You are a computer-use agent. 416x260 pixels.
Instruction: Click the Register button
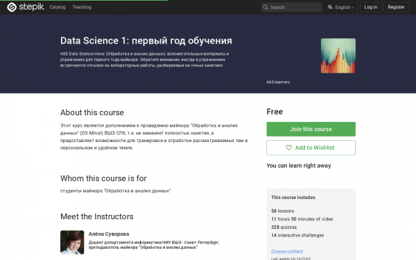(396, 7)
